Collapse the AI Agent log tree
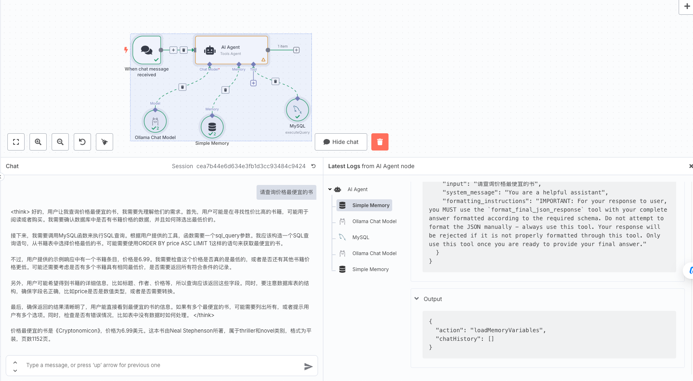Image resolution: width=693 pixels, height=381 pixels. [x=330, y=189]
